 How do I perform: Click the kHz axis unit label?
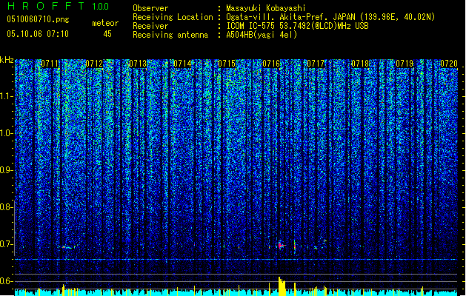tap(7, 60)
